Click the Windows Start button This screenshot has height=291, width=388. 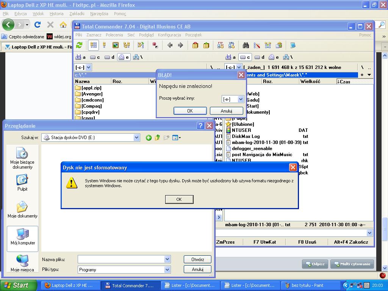[x=18, y=285]
